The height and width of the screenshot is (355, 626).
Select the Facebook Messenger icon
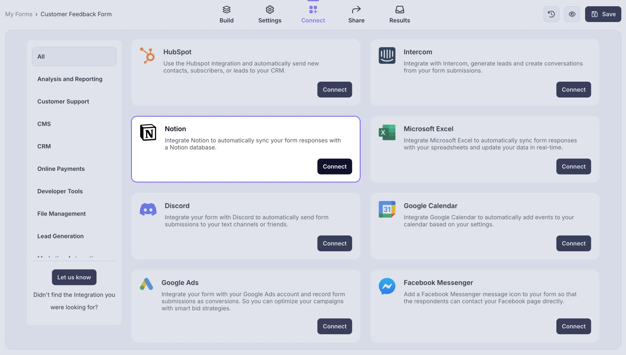tap(387, 286)
